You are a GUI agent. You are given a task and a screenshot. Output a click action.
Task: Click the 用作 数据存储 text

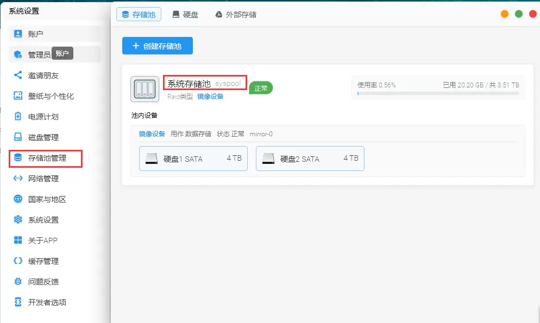191,134
